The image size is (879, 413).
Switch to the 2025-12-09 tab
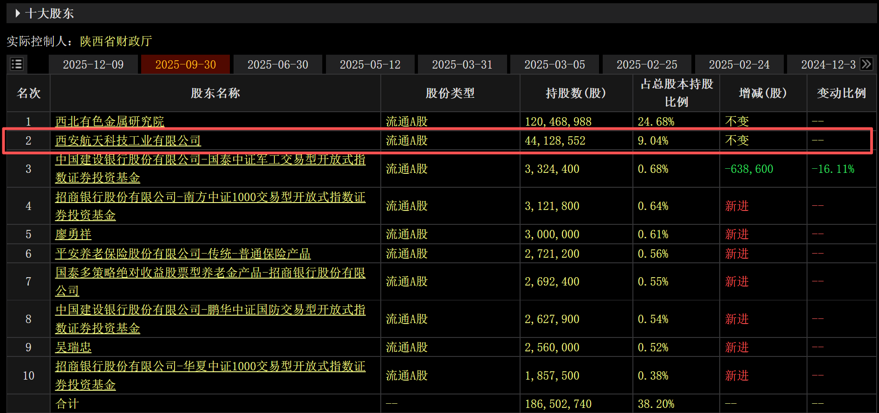pos(93,64)
